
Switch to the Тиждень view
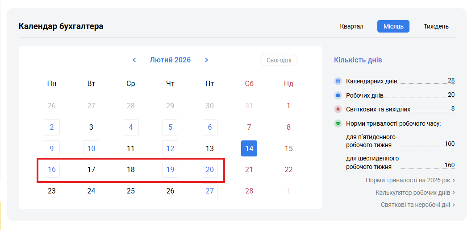[436, 26]
